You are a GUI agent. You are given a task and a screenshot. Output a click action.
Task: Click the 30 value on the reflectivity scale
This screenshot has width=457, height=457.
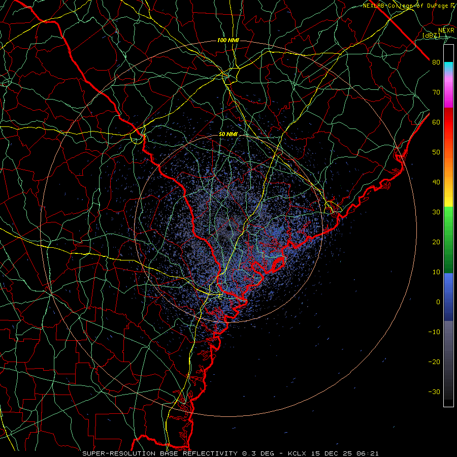click(x=436, y=212)
